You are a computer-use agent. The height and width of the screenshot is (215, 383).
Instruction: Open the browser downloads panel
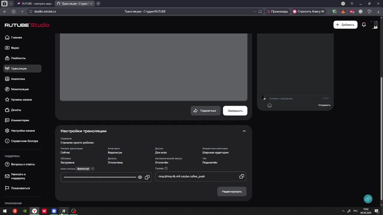click(378, 11)
